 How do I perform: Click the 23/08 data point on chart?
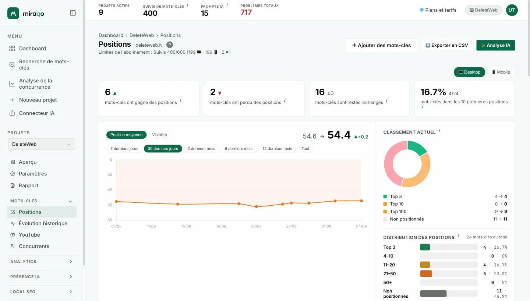[x=257, y=206]
